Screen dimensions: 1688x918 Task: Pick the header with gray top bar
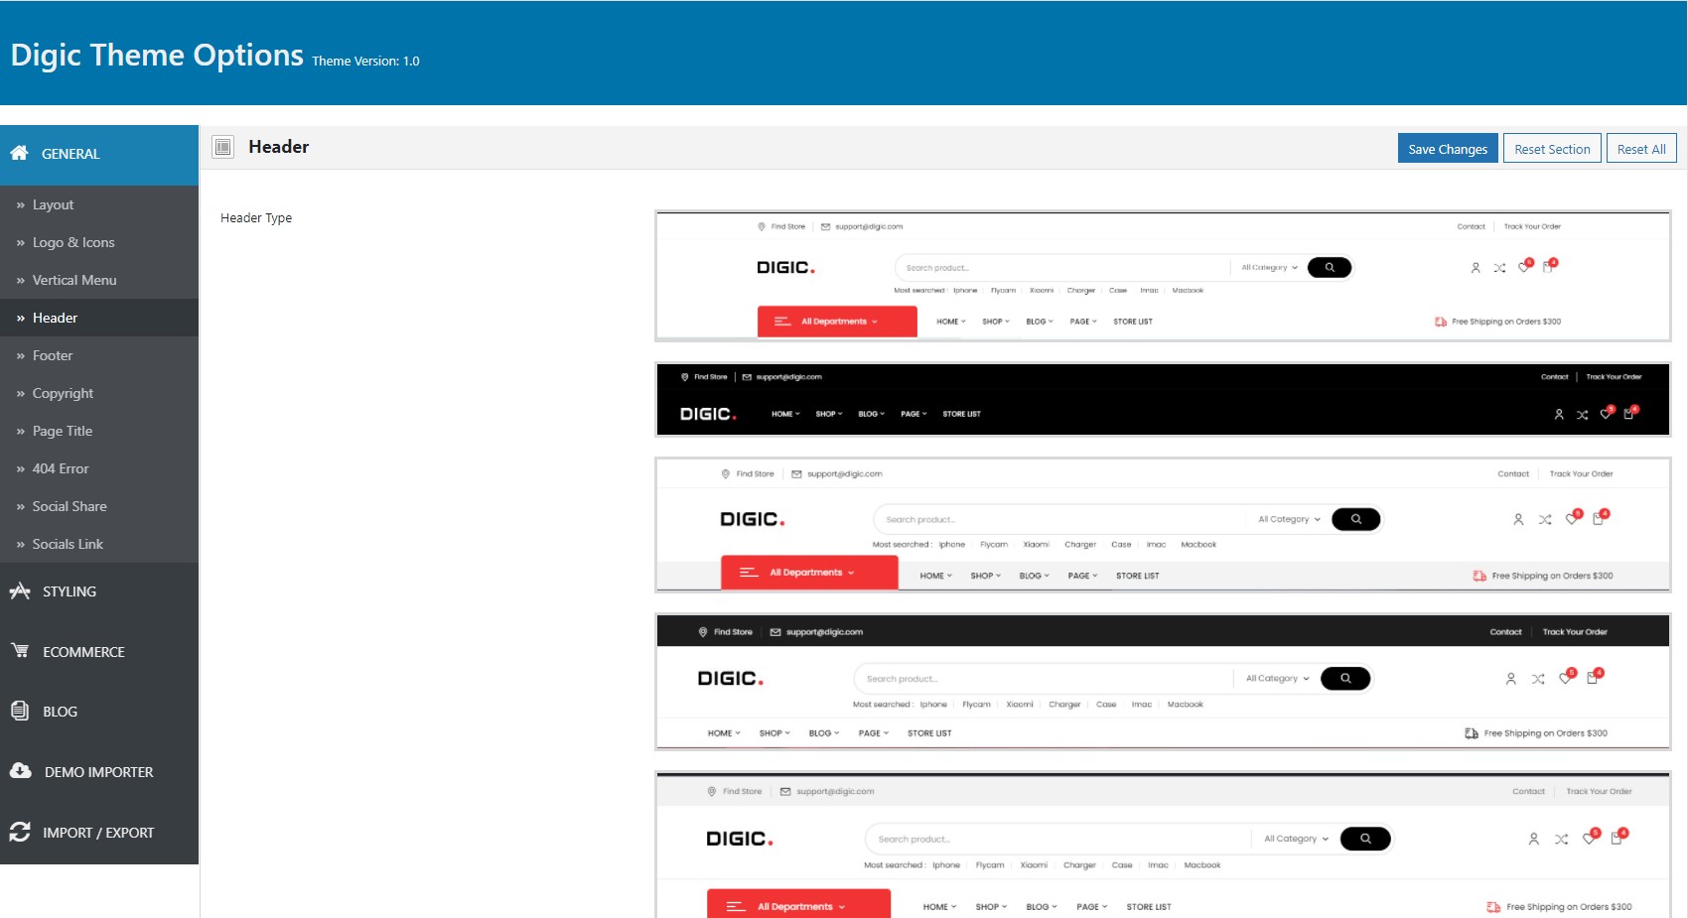coord(1163,845)
